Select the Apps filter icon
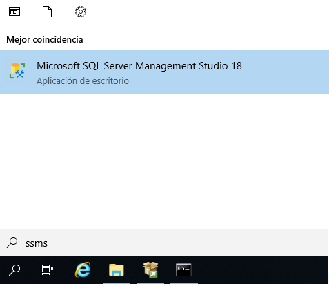 point(14,12)
